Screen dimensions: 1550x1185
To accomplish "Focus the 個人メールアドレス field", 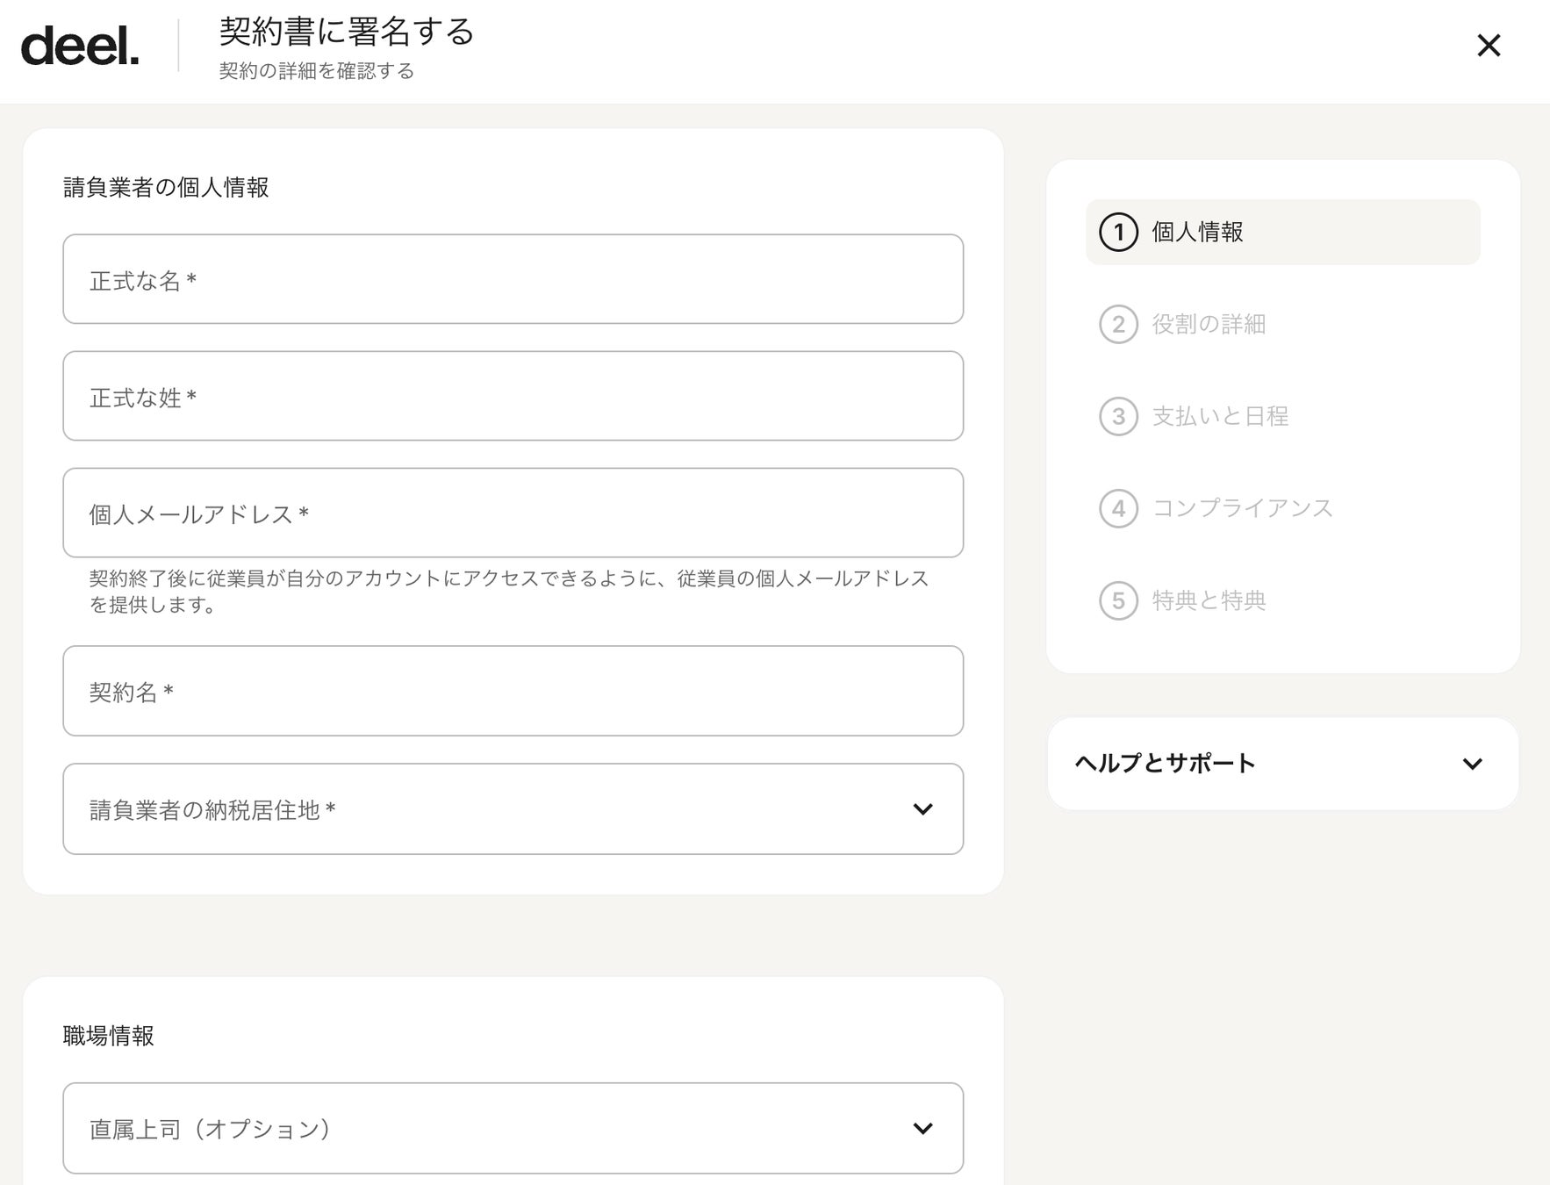I will click(513, 513).
